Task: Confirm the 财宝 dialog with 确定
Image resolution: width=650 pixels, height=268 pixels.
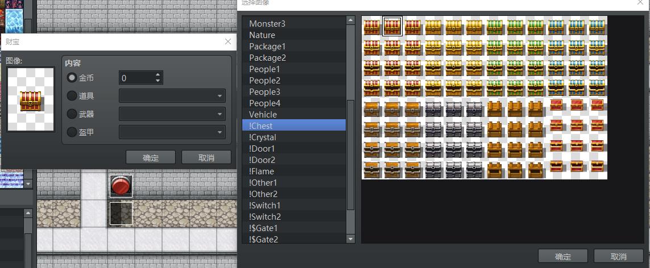Action: (151, 158)
